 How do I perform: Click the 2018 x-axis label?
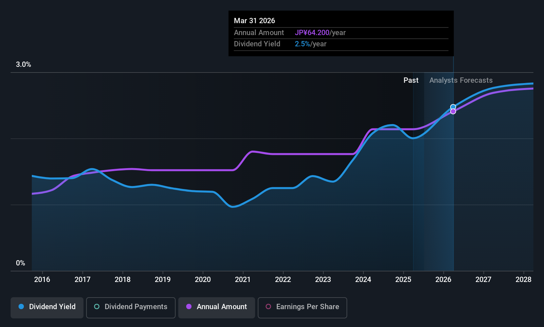tap(123, 280)
